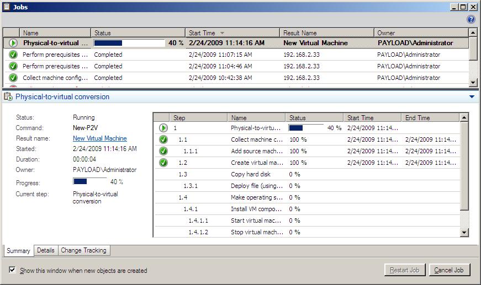This screenshot has height=285, width=481.
Task: Click the blue help question mark icon
Action: [471, 19]
